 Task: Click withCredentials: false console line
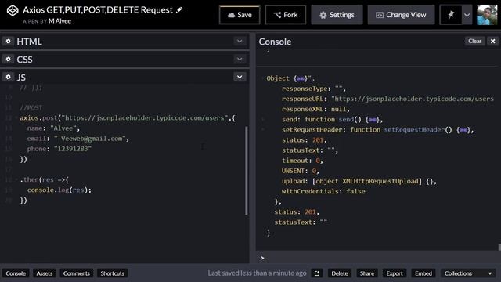coord(323,191)
